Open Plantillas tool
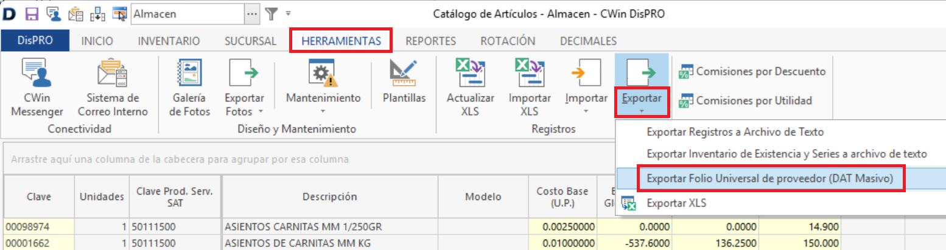 404,82
